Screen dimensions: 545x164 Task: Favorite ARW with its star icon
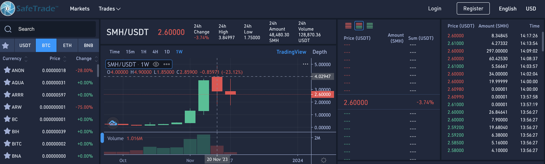(7, 107)
